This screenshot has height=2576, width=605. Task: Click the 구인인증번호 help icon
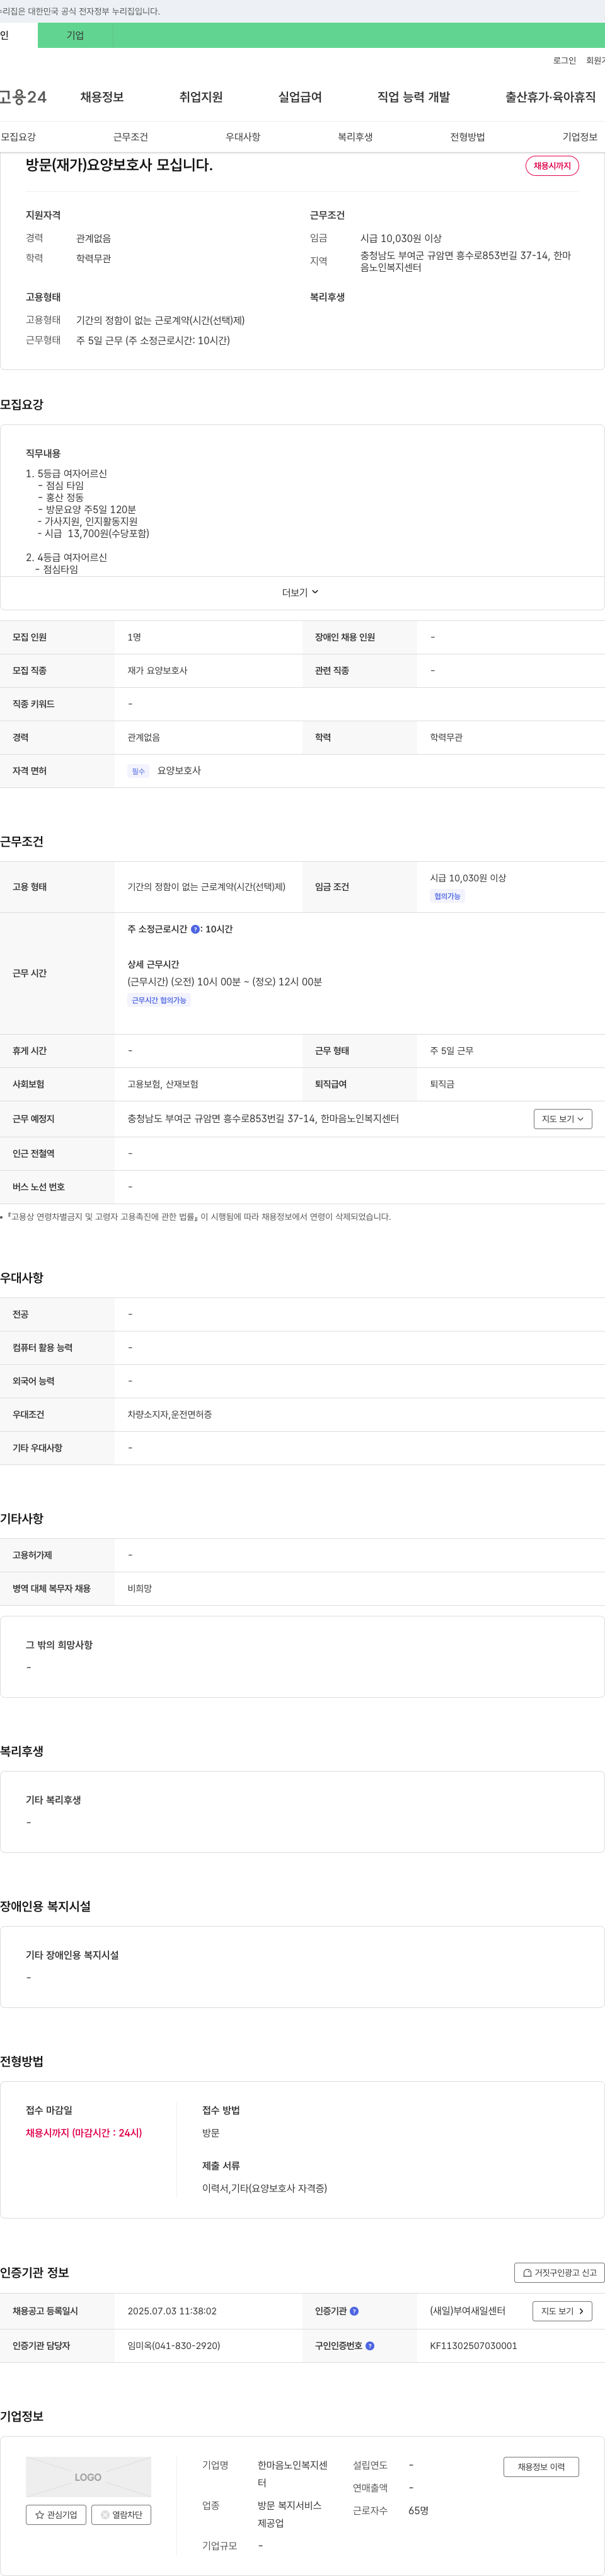[x=370, y=2345]
